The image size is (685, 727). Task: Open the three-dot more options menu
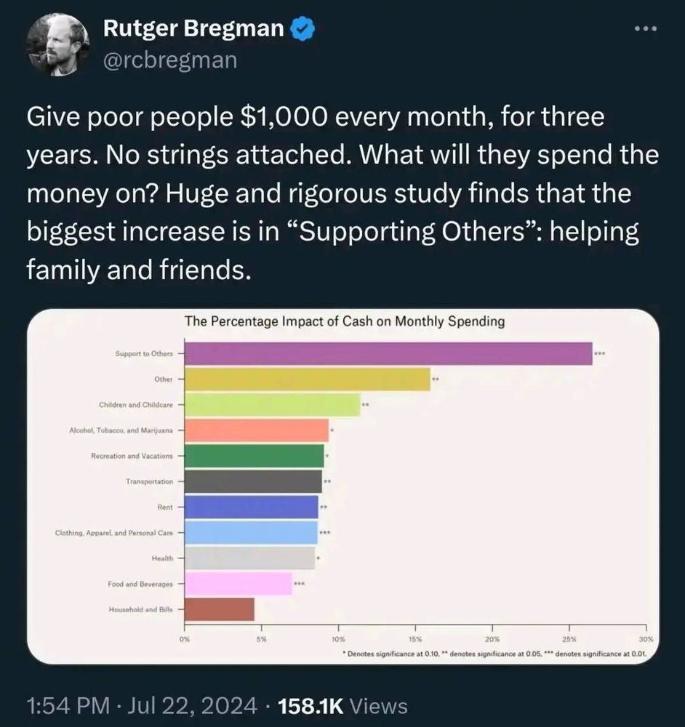[646, 29]
